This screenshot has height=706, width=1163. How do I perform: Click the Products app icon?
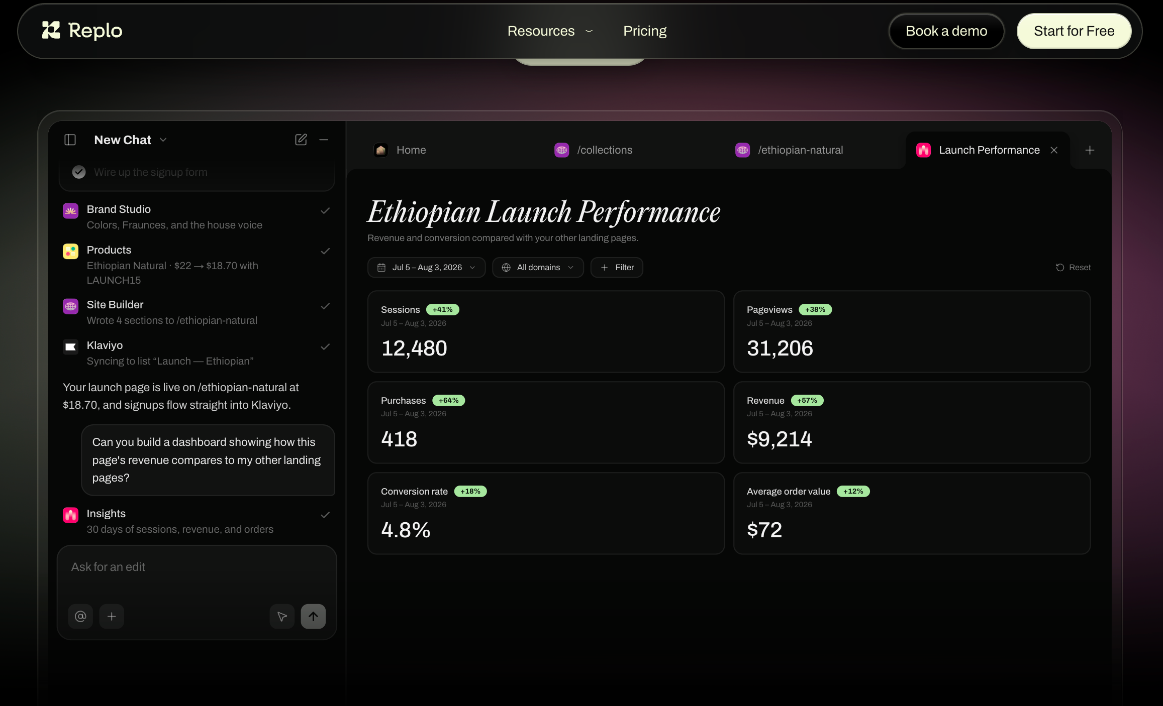pos(70,252)
